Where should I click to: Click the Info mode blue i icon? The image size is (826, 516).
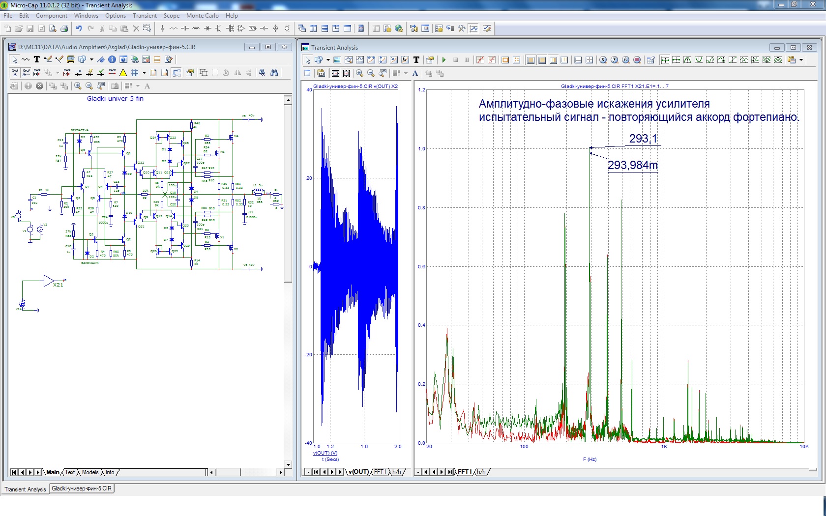click(x=112, y=59)
